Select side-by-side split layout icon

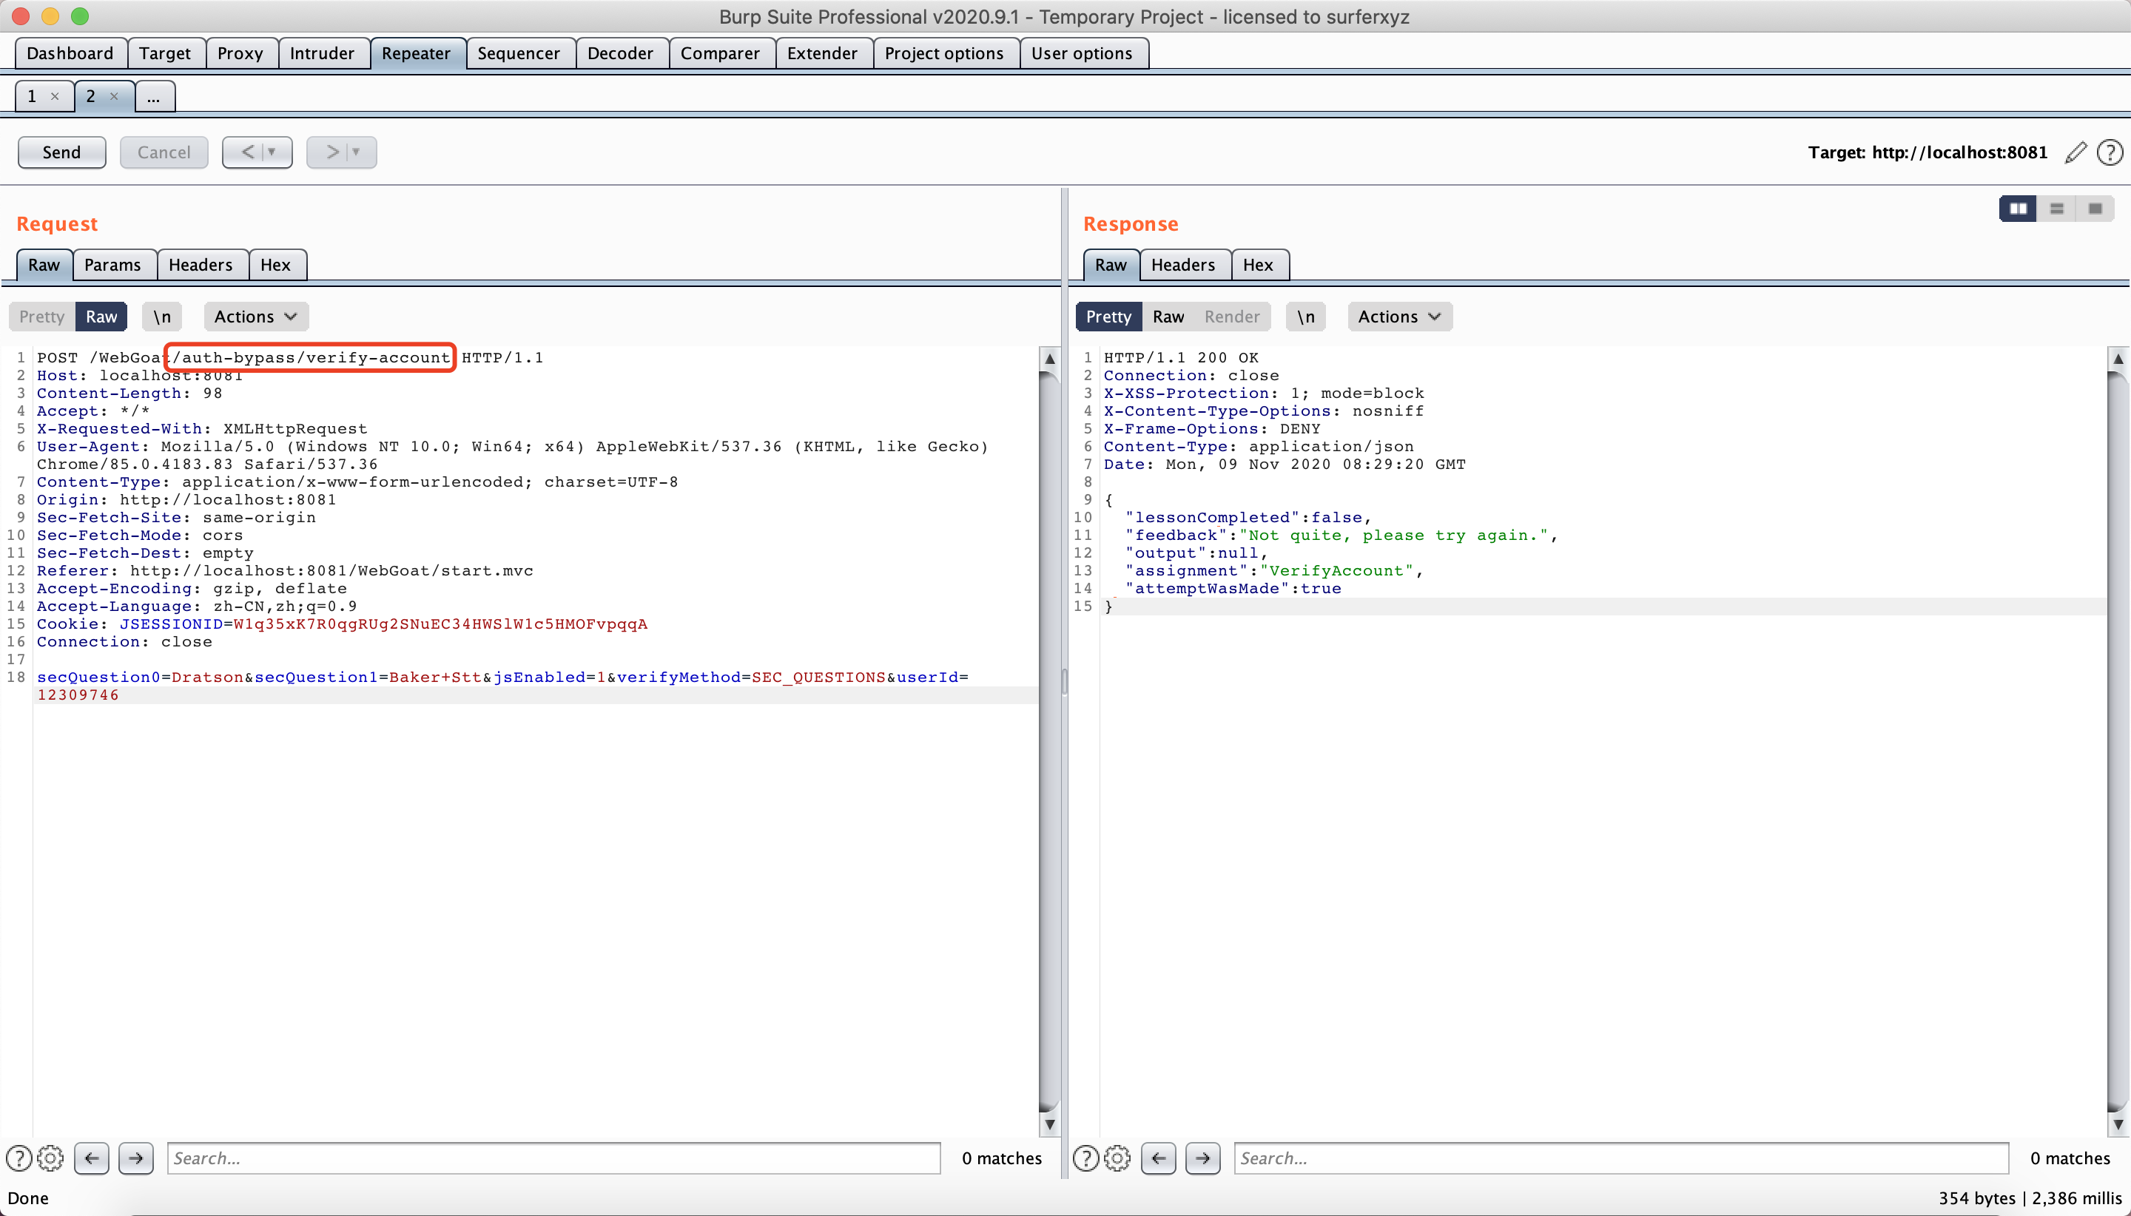(2017, 209)
